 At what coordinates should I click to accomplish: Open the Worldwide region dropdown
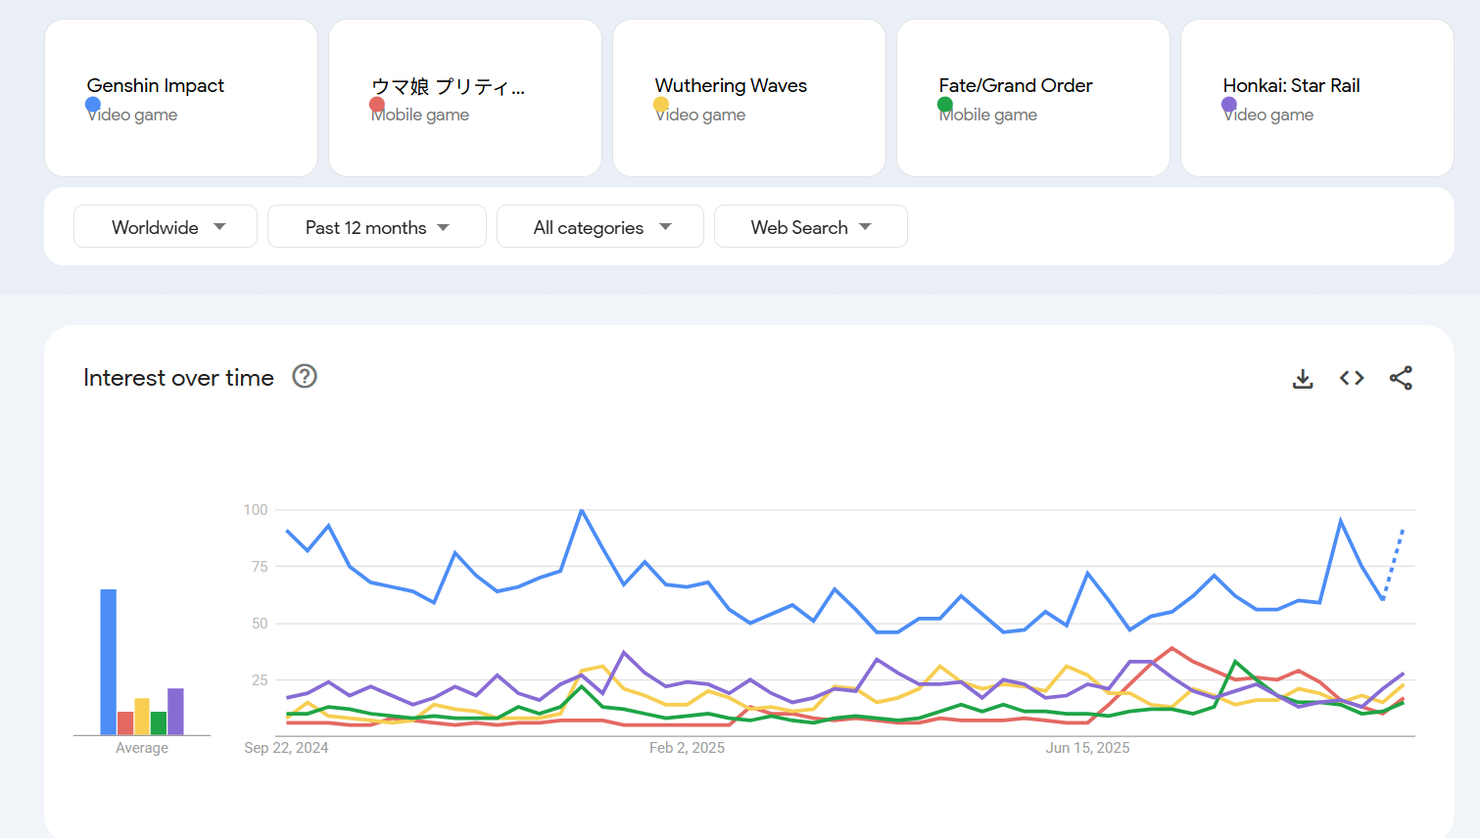[166, 227]
